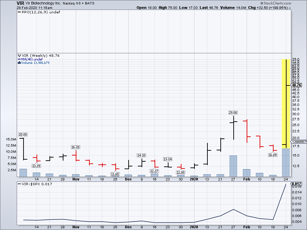Click the 48.76 last-price tag on the price axis
This screenshot has width=307, height=230.
[x=296, y=85]
